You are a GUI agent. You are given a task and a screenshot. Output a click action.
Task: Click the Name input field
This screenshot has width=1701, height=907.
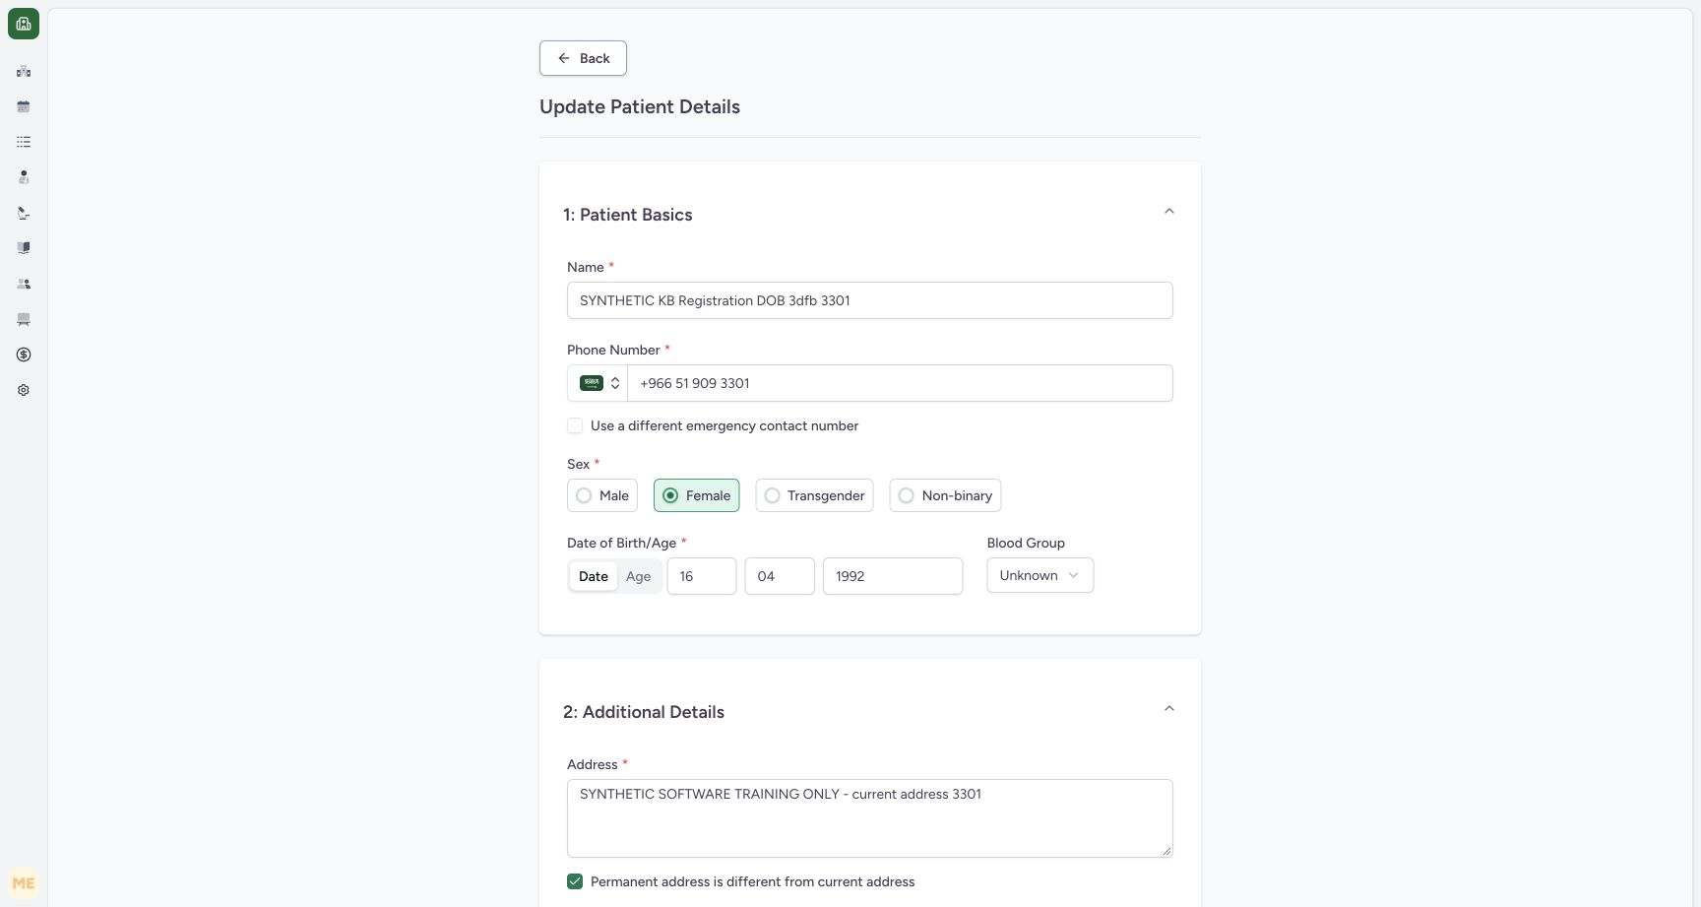(870, 300)
